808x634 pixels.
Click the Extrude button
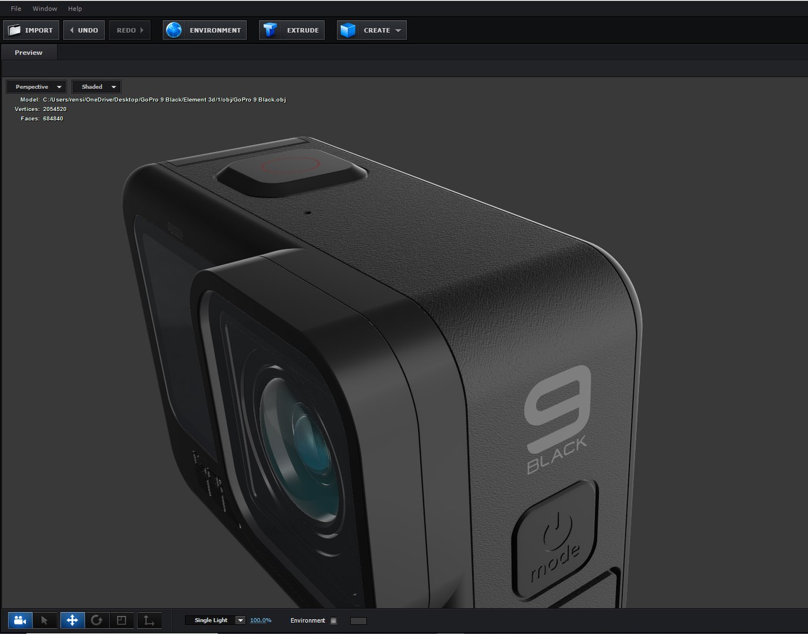pos(292,30)
